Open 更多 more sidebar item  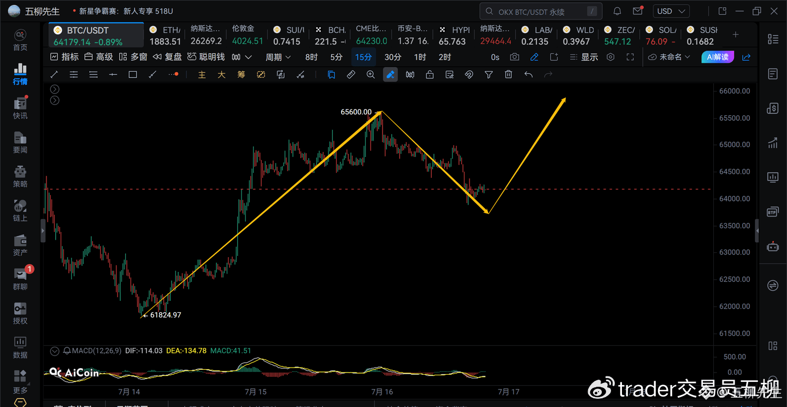20,382
